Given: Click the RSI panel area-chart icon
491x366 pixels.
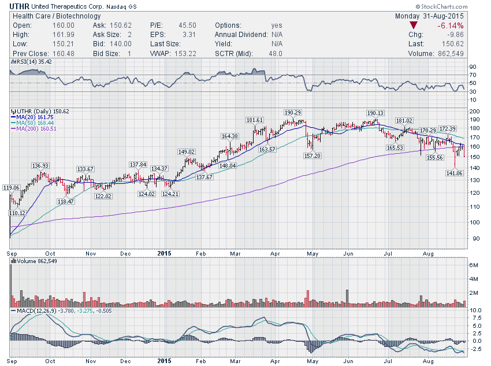Looking at the screenshot, I should tap(13, 62).
